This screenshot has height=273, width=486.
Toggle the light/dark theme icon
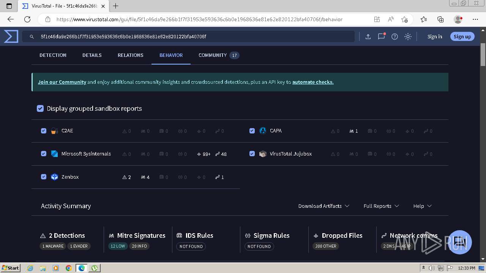click(x=408, y=37)
